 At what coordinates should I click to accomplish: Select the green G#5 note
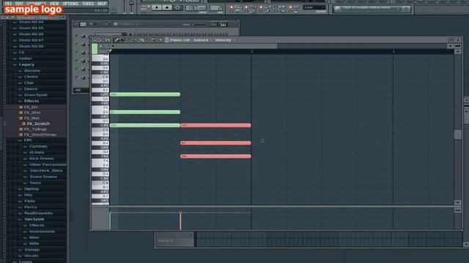pyautogui.click(x=145, y=94)
